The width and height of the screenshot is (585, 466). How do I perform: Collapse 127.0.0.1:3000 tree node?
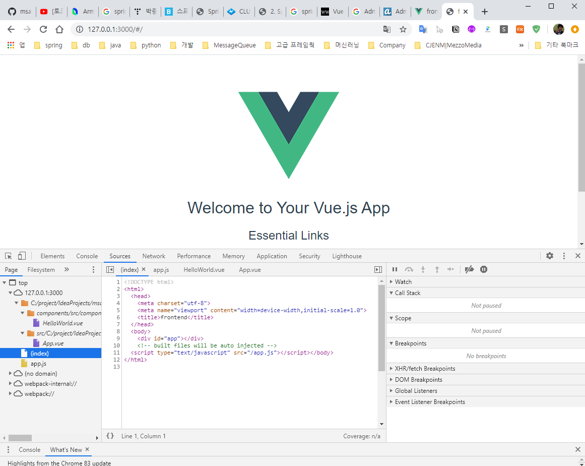coord(10,293)
